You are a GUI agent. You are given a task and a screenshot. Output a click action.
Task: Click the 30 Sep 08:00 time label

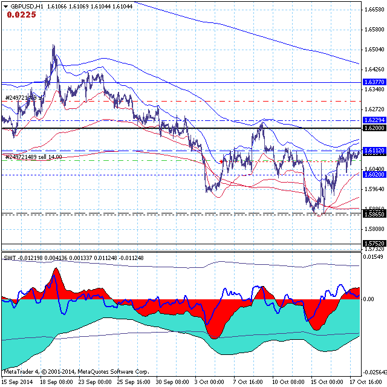(172, 382)
